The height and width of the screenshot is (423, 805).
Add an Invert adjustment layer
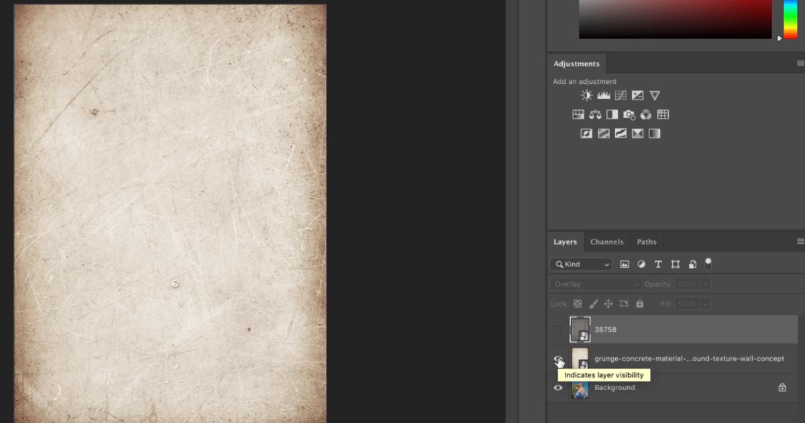coord(586,133)
